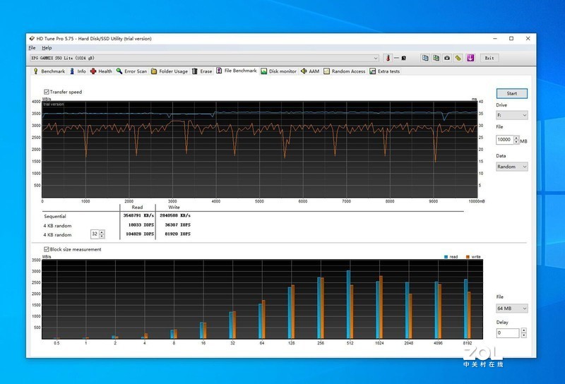The height and width of the screenshot is (384, 565).
Task: Switch to the Info tab
Action: 78,71
